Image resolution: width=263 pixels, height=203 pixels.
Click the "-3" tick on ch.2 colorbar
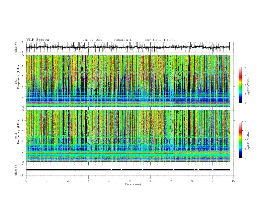tap(245, 122)
